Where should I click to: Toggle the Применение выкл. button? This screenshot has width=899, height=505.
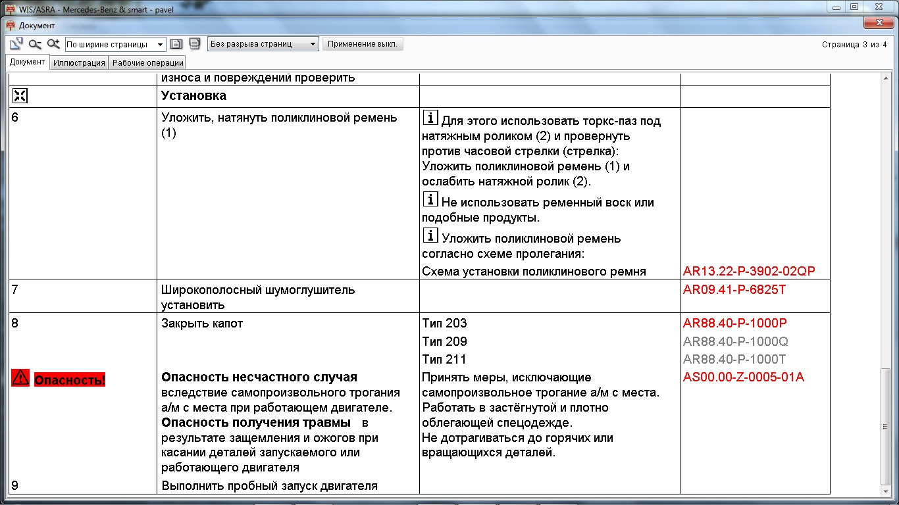363,44
